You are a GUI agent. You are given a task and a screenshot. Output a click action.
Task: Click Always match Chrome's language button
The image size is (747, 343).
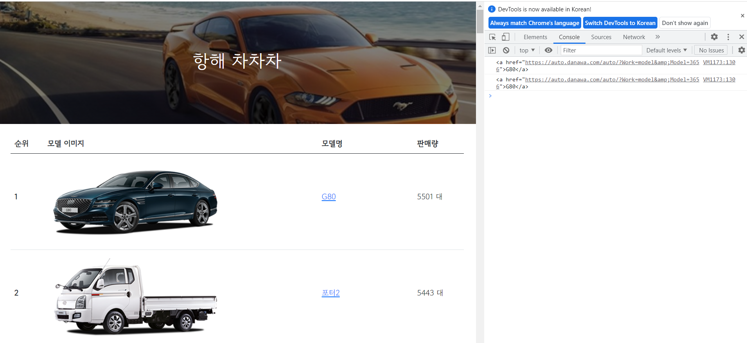click(x=535, y=23)
